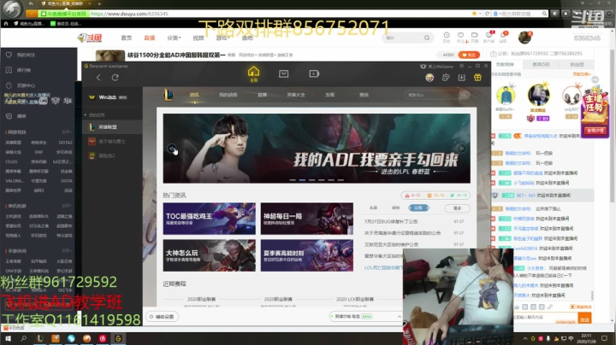Click the main ADC banner image
The image size is (616, 345).
pos(317,149)
